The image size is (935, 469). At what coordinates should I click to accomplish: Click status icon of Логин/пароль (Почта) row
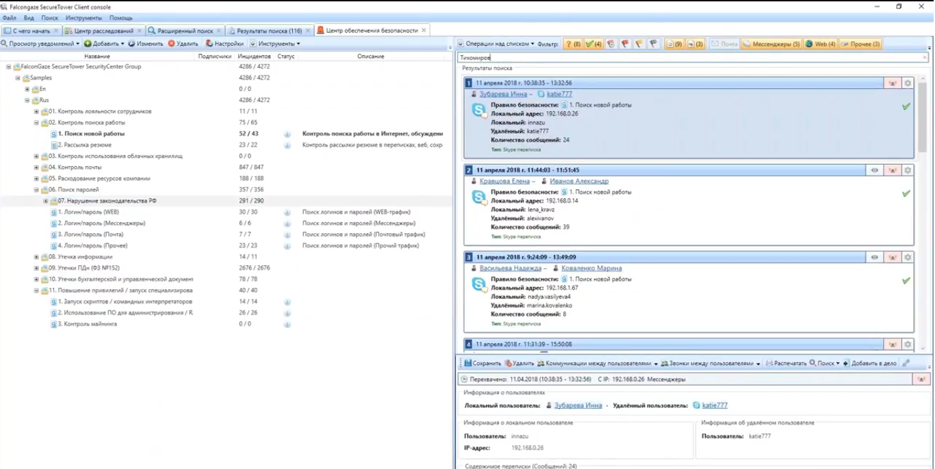coord(287,234)
